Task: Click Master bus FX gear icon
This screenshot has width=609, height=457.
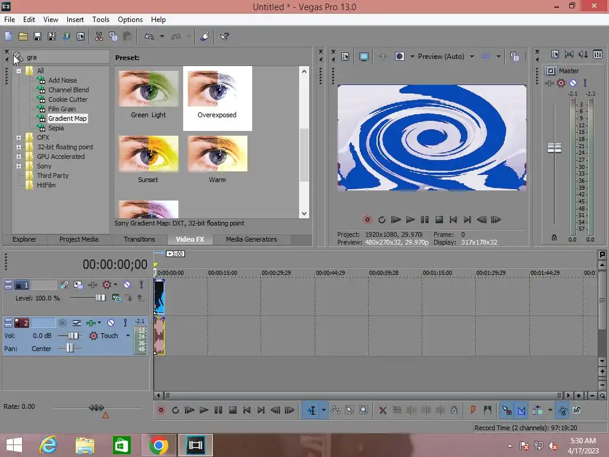Action: point(561,83)
